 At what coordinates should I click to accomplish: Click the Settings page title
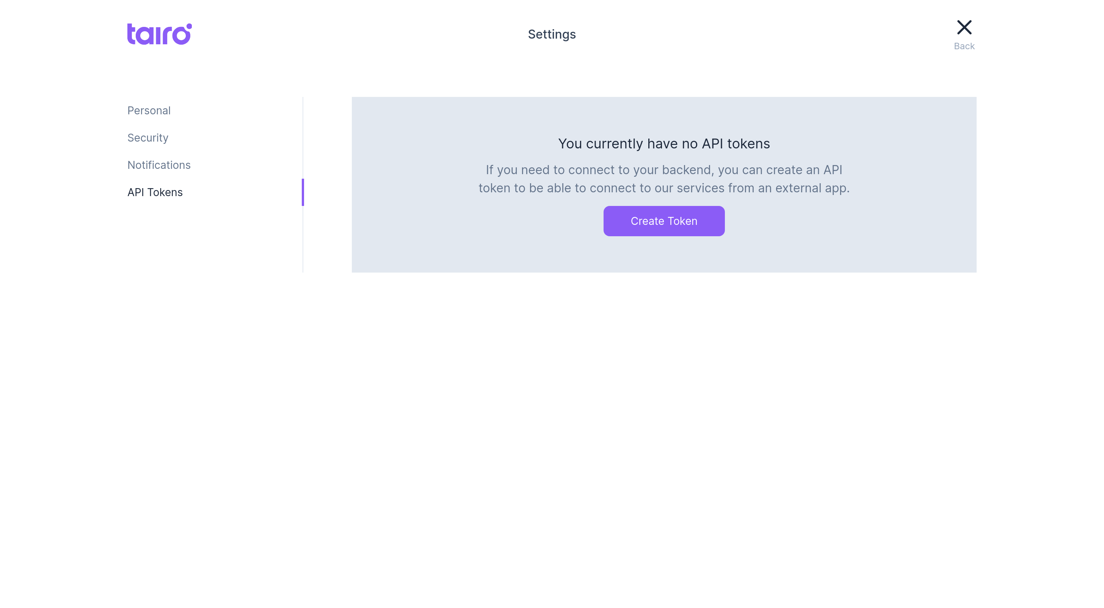[x=552, y=34]
